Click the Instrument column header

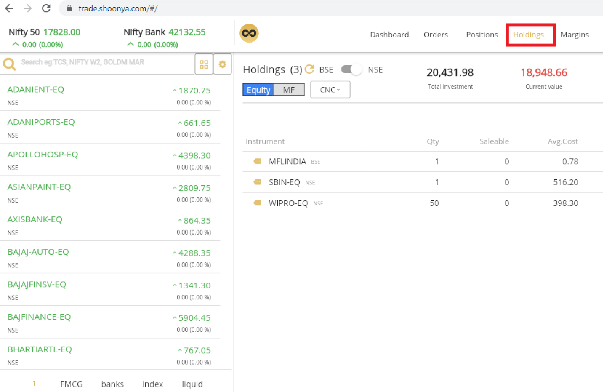pos(265,141)
